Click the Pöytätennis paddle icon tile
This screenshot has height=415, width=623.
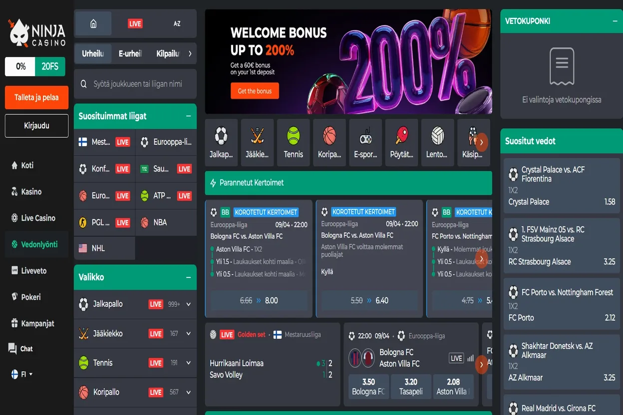tap(401, 142)
